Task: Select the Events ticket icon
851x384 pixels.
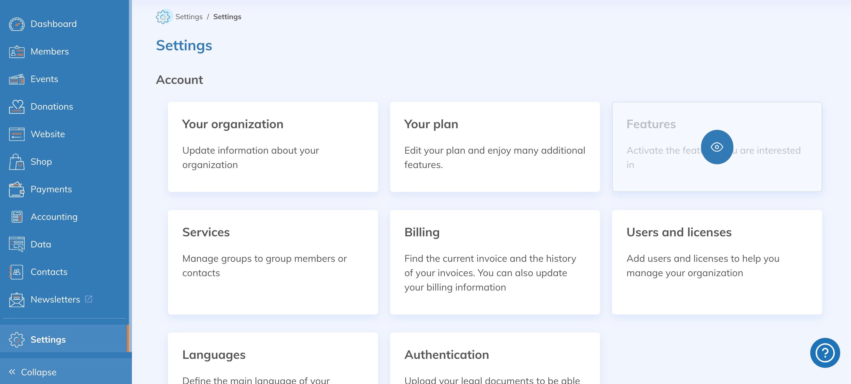Action: coord(16,79)
